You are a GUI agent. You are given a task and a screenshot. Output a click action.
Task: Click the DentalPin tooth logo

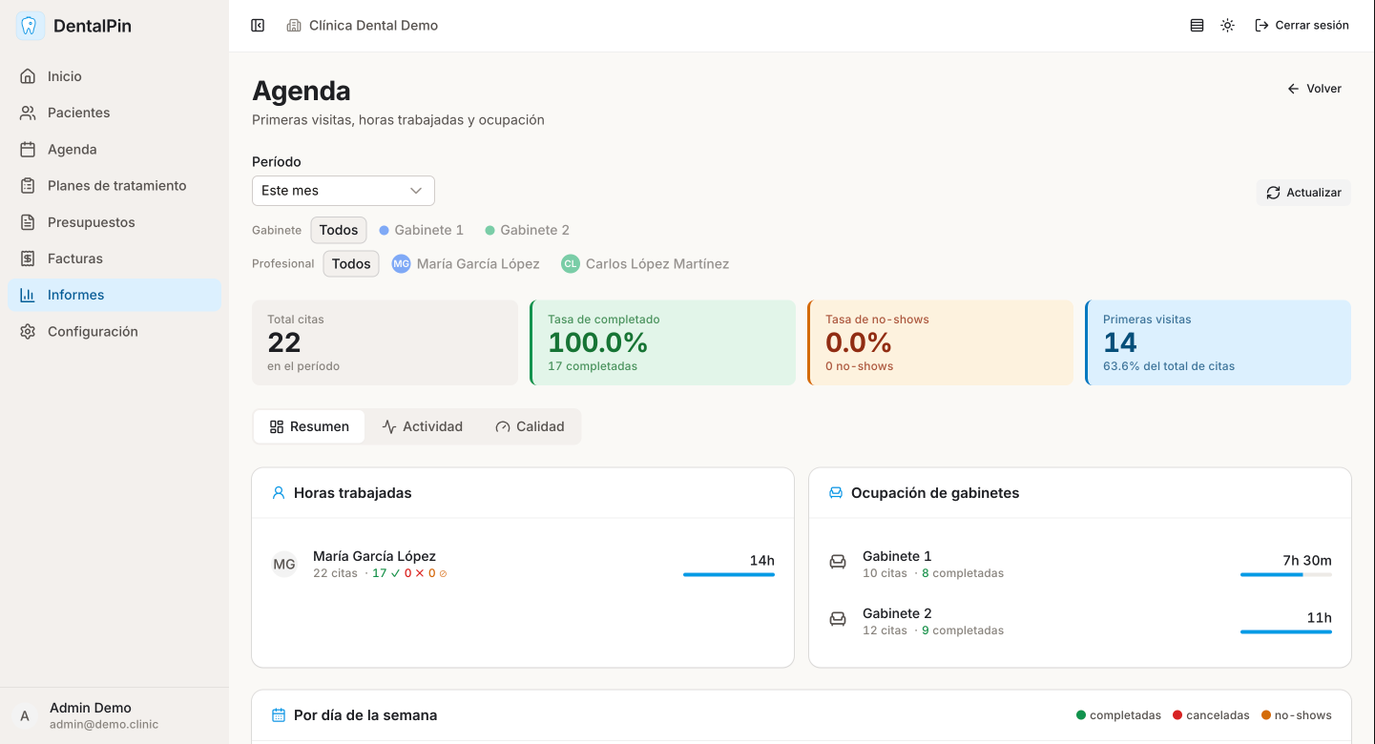[x=31, y=26]
